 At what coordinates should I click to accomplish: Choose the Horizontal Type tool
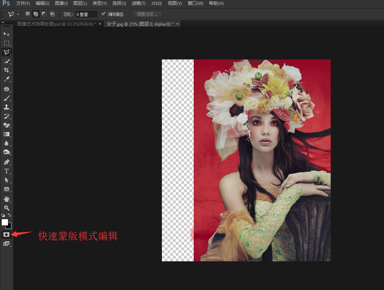click(x=7, y=171)
